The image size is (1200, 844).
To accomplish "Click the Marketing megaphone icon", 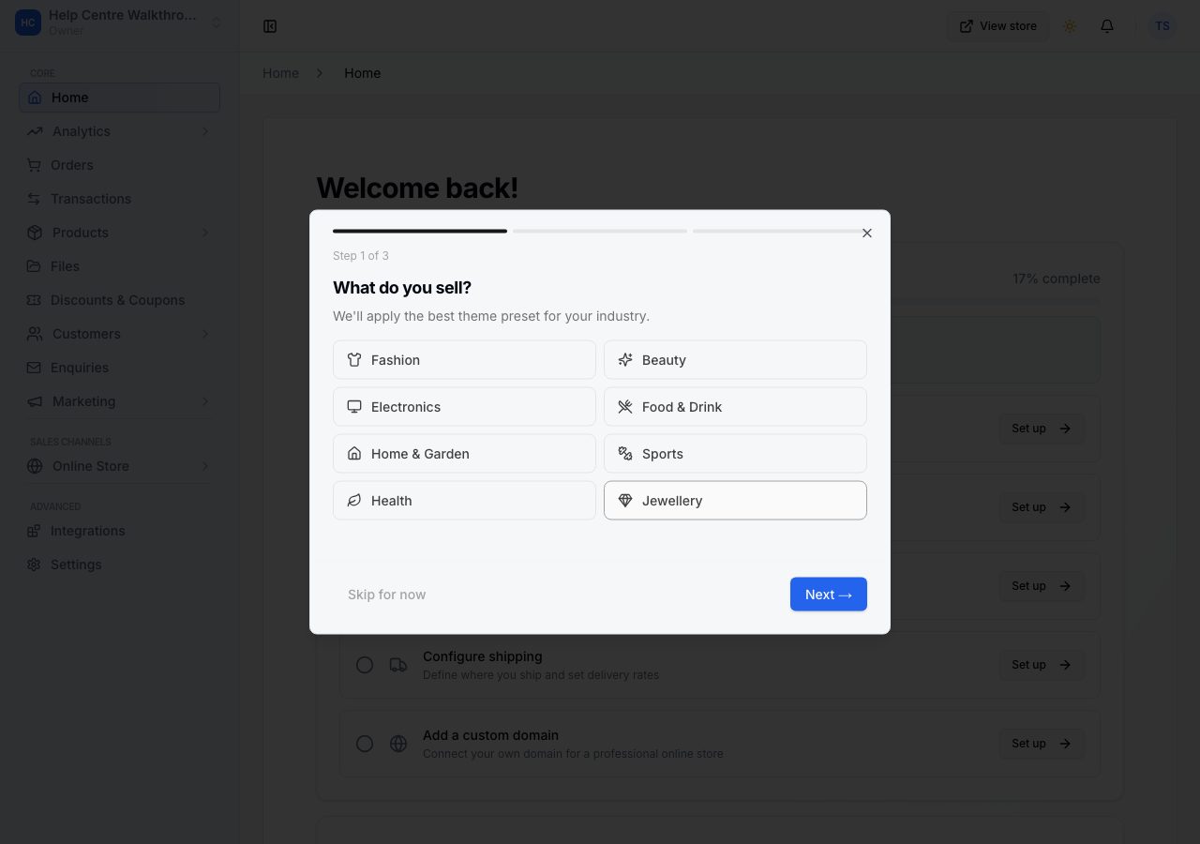I will 35,401.
